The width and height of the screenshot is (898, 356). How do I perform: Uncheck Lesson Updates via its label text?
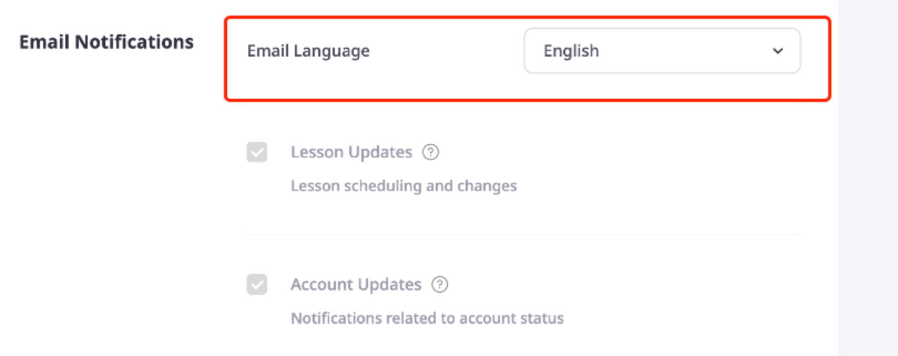pyautogui.click(x=351, y=152)
